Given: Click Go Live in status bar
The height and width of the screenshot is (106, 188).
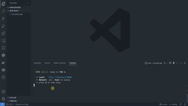Looking at the screenshot, I should pyautogui.click(x=163, y=104).
